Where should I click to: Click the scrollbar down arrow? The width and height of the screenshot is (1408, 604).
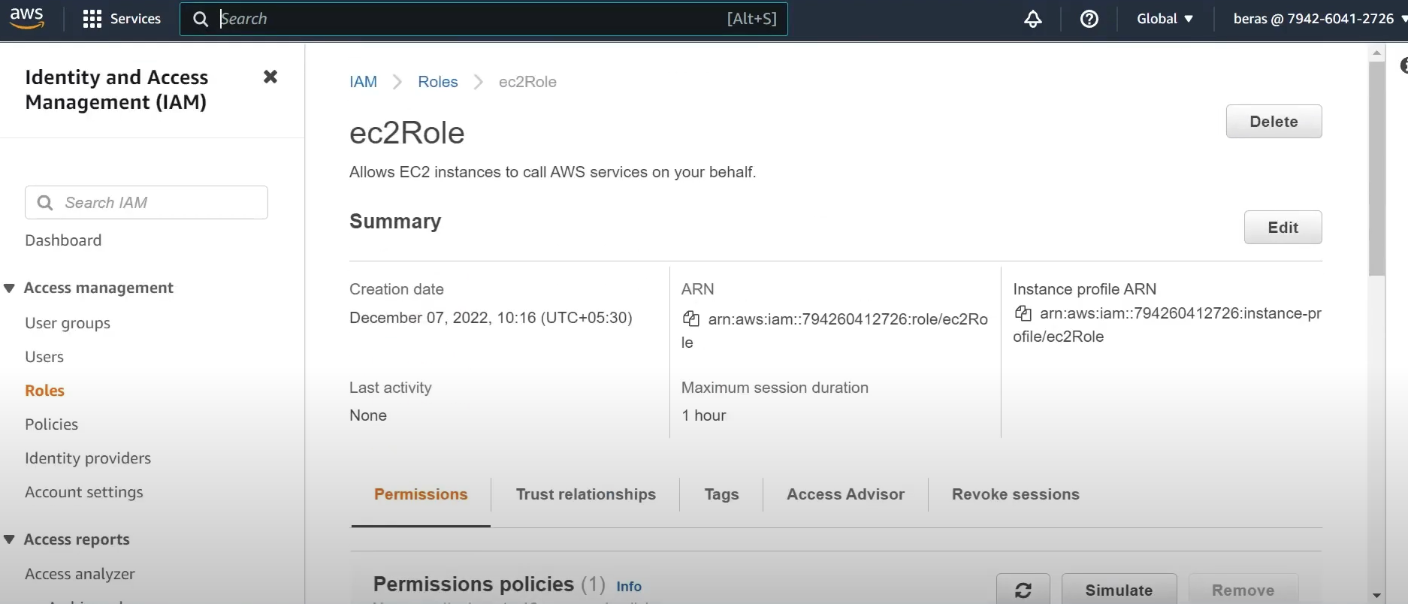[x=1376, y=595]
